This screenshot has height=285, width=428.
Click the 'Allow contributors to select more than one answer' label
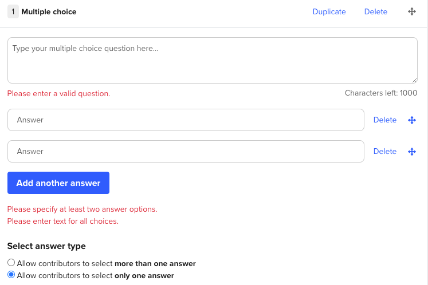click(107, 263)
